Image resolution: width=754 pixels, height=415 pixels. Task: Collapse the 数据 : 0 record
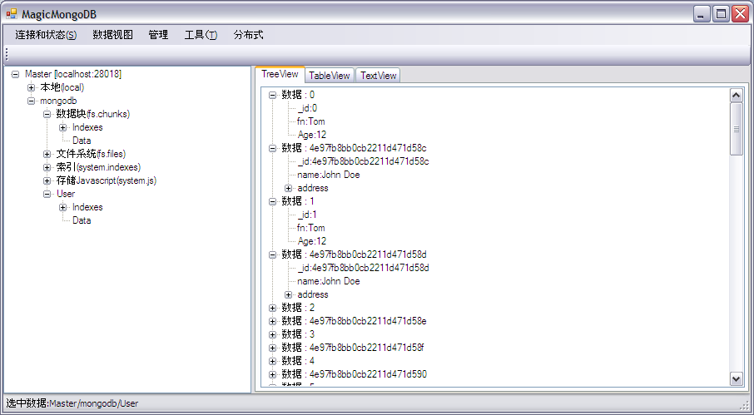point(273,96)
